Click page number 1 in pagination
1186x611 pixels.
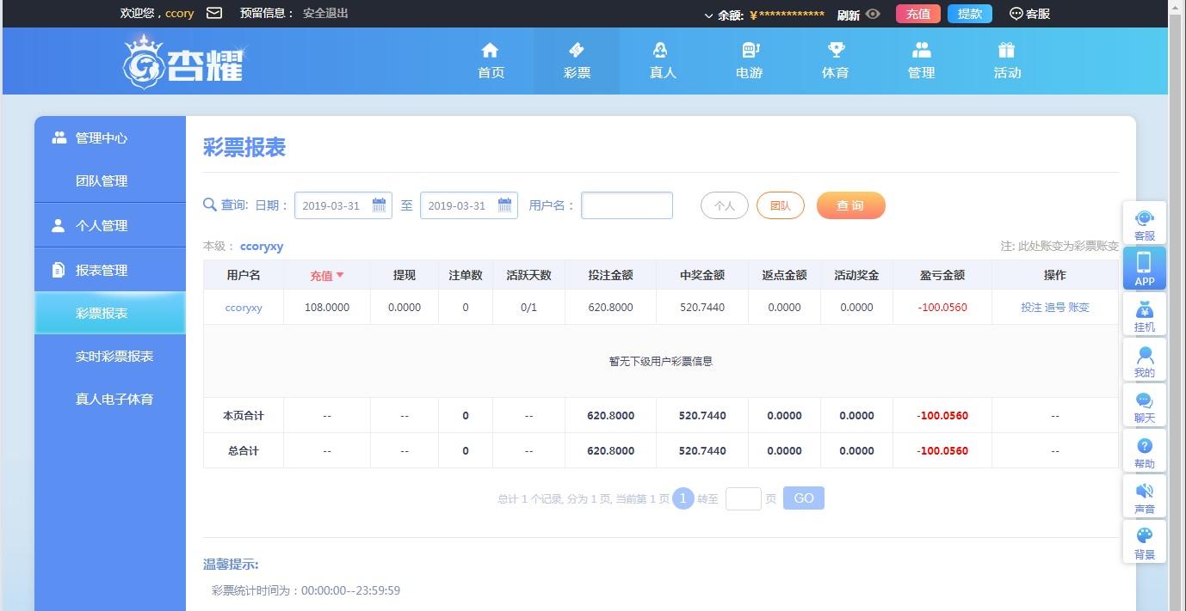click(x=683, y=498)
